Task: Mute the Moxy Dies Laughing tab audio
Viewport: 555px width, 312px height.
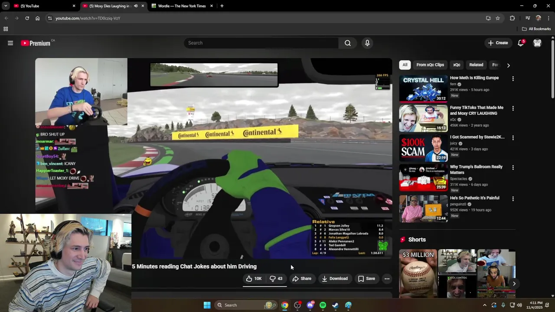Action: (x=136, y=6)
